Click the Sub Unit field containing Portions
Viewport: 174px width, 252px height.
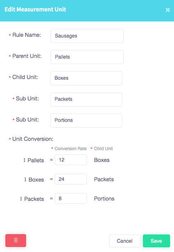(86, 120)
